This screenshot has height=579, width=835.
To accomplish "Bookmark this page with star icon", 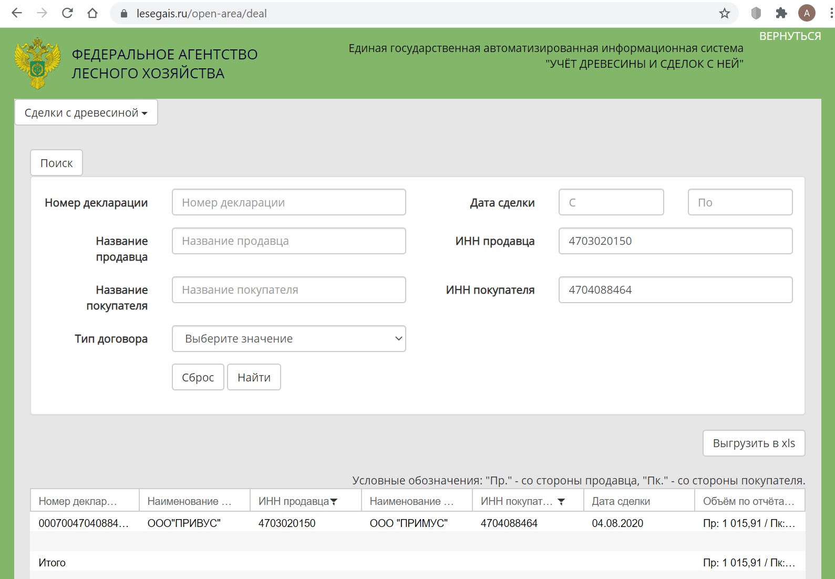I will point(725,13).
